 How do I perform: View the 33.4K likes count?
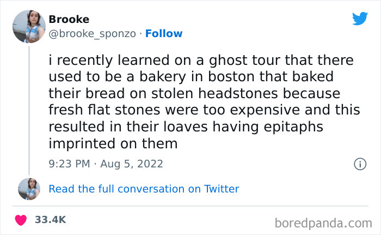(x=50, y=220)
